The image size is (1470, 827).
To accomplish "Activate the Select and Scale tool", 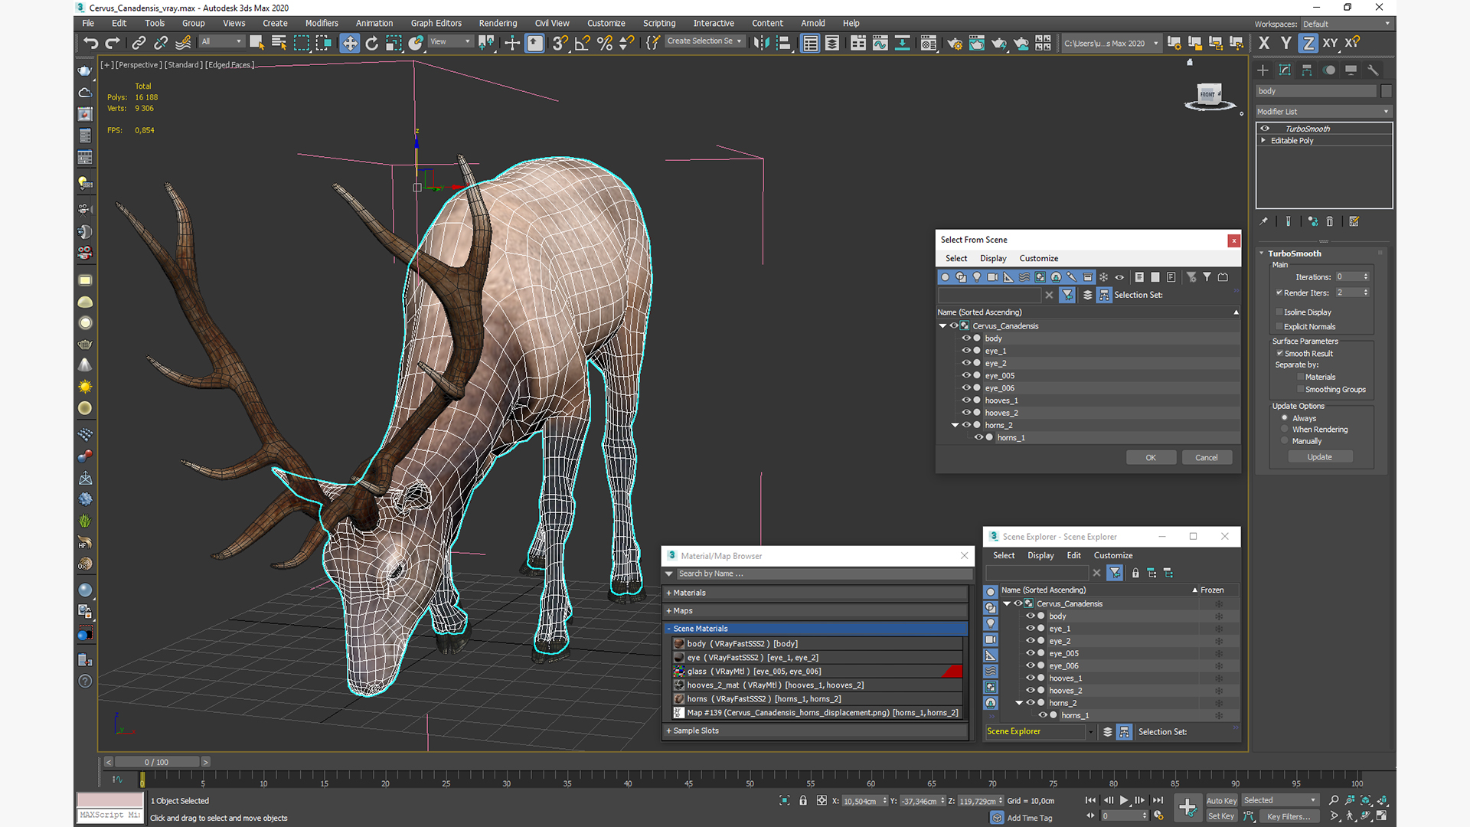I will pos(394,43).
